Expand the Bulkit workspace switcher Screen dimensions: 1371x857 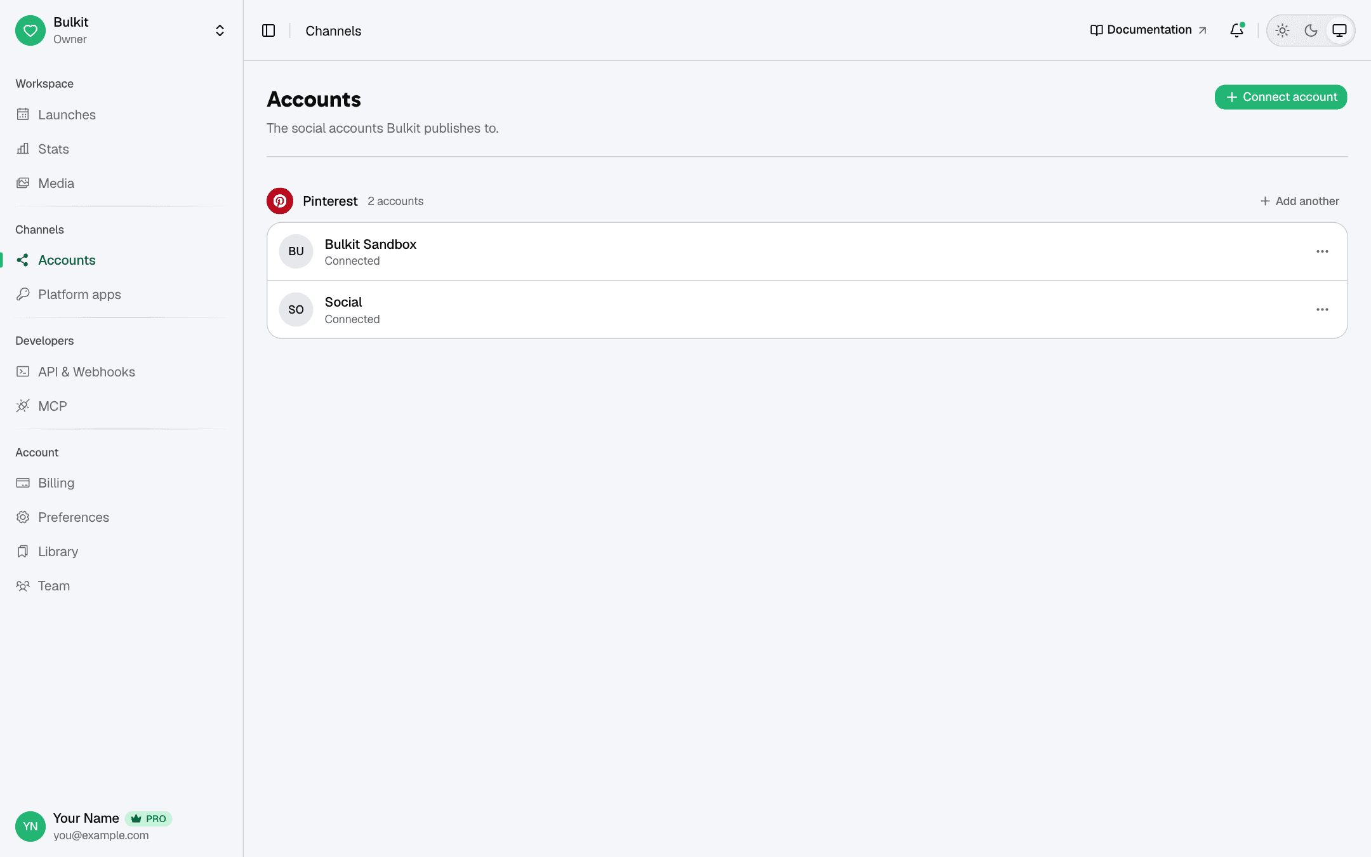[220, 30]
